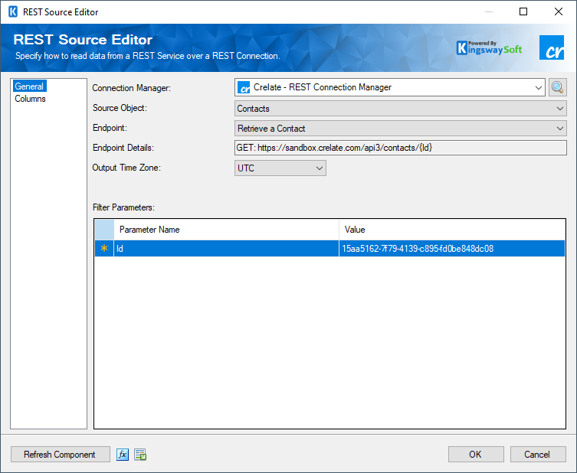The image size is (577, 473).
Task: Open the Output Time Zone UTC dropdown
Action: pos(280,168)
